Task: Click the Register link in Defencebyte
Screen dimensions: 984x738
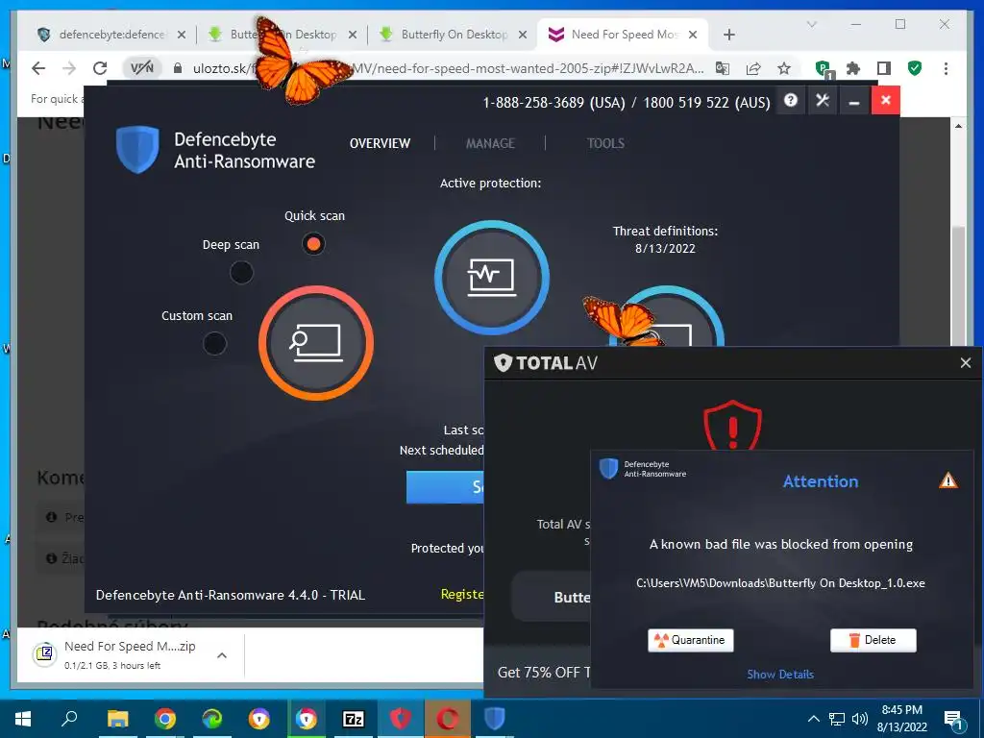Action: 462,594
